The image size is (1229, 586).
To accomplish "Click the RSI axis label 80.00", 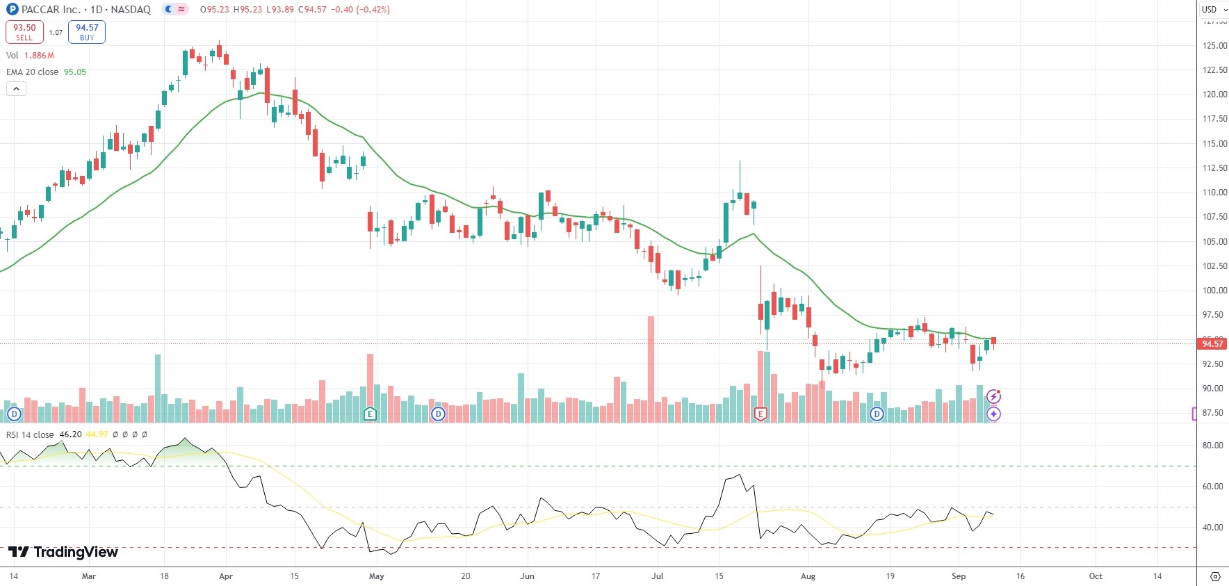I will click(x=1213, y=446).
